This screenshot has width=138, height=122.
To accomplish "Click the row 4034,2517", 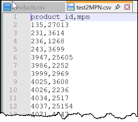I will 50,98.
